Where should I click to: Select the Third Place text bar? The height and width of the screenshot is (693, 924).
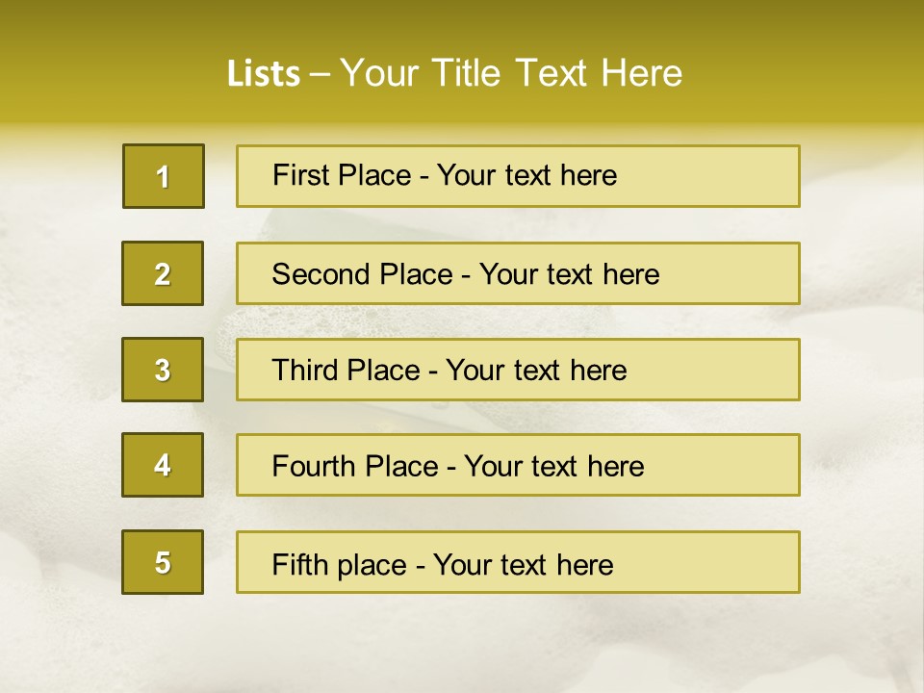click(518, 370)
